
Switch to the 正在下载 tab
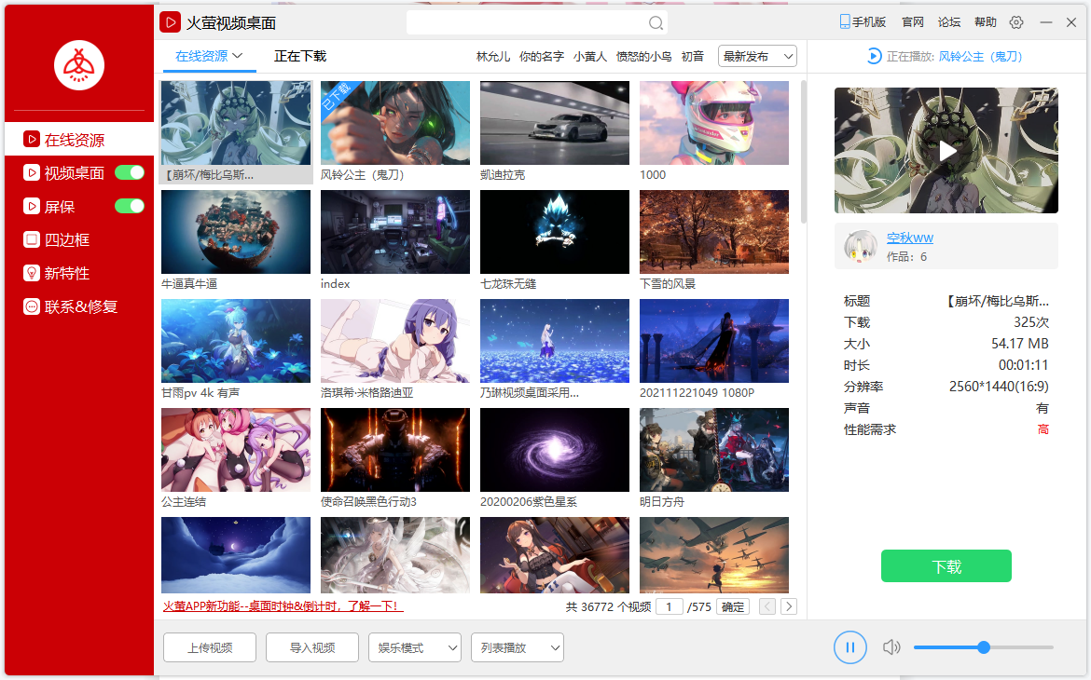300,56
